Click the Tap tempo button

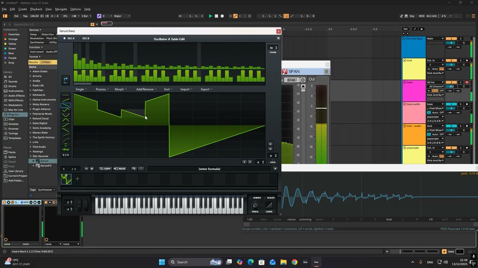click(25, 16)
